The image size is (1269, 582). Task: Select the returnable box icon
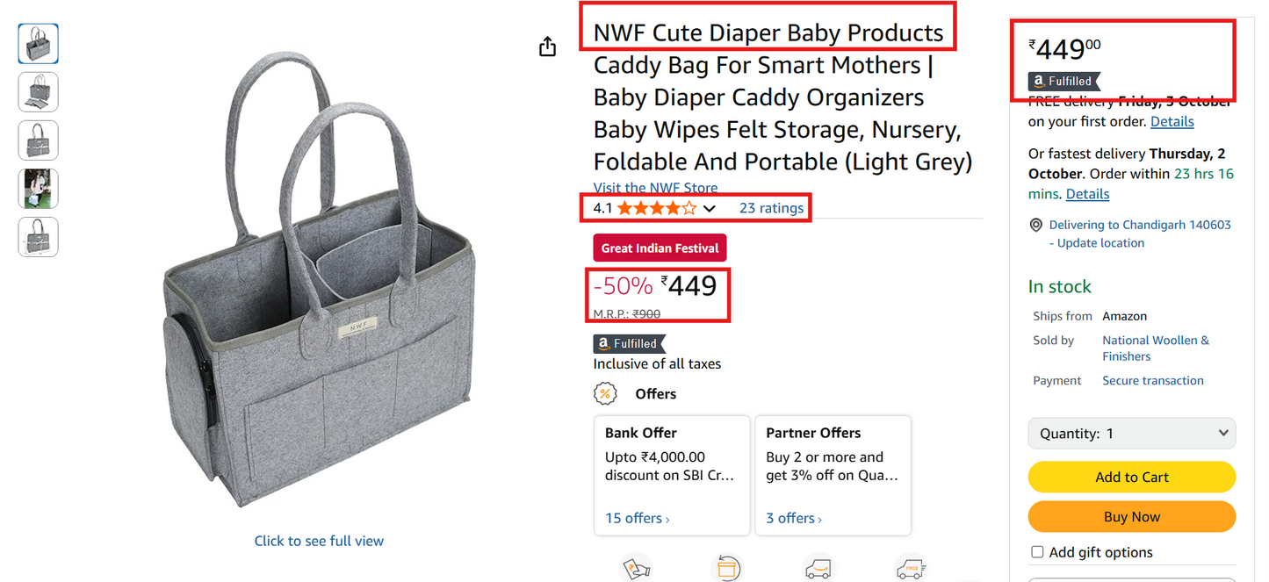(728, 566)
